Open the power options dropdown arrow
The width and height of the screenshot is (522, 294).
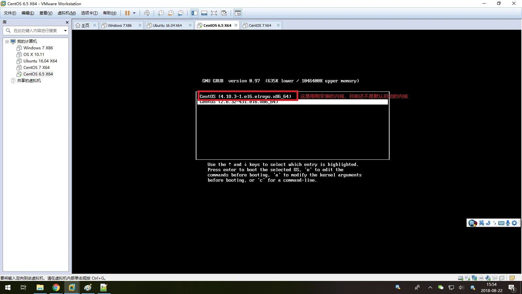click(134, 13)
